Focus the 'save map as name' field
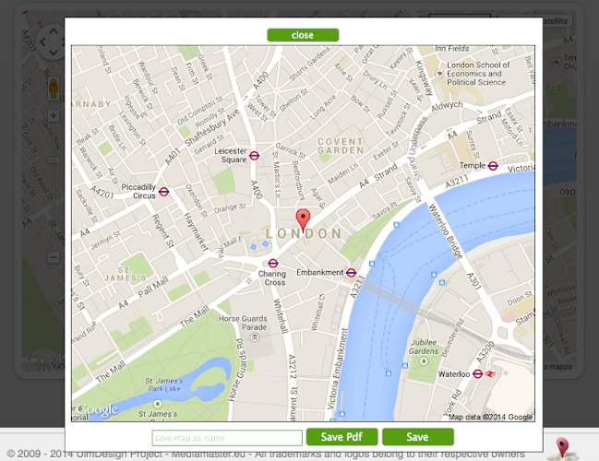 (227, 438)
